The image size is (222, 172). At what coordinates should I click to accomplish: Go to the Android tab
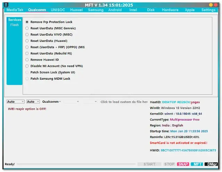(x=115, y=10)
